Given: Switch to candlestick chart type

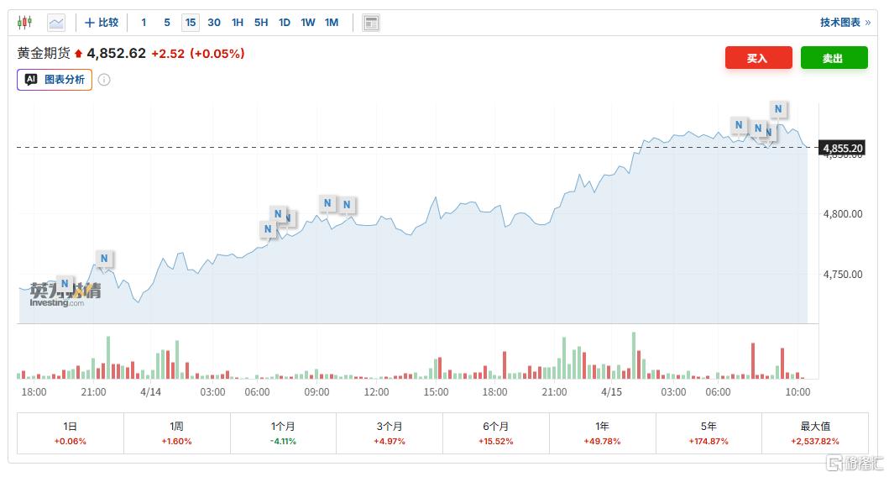Looking at the screenshot, I should (x=24, y=23).
